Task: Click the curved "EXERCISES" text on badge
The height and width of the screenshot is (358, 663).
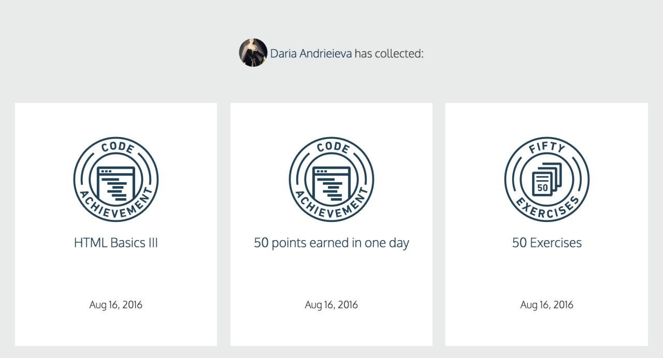Action: point(547,210)
